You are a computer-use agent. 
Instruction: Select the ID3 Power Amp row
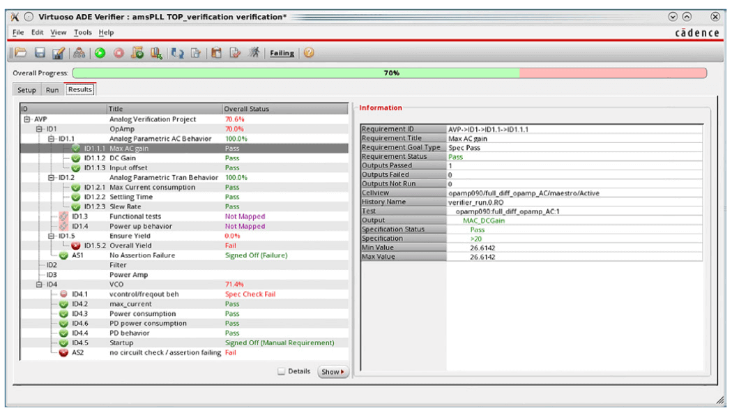(185, 275)
